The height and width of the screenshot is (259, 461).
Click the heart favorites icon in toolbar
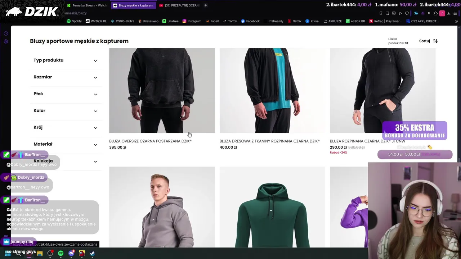click(x=407, y=13)
